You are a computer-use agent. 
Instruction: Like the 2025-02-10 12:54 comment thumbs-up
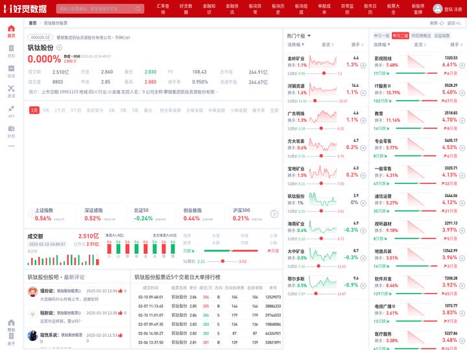point(121,291)
